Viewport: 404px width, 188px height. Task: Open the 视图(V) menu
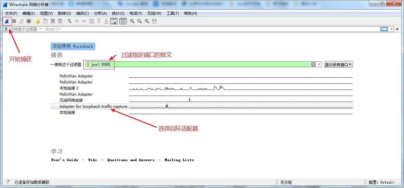pos(46,13)
